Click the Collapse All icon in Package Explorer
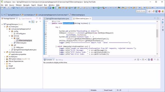 [x=30, y=22]
